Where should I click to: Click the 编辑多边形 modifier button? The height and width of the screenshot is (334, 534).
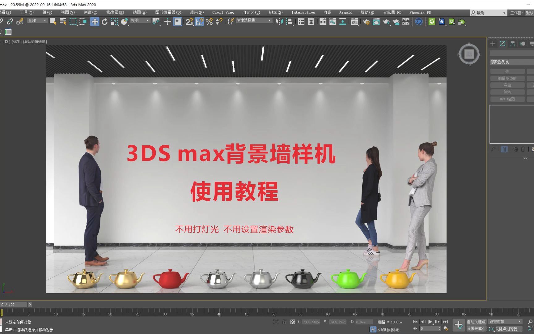point(507,79)
